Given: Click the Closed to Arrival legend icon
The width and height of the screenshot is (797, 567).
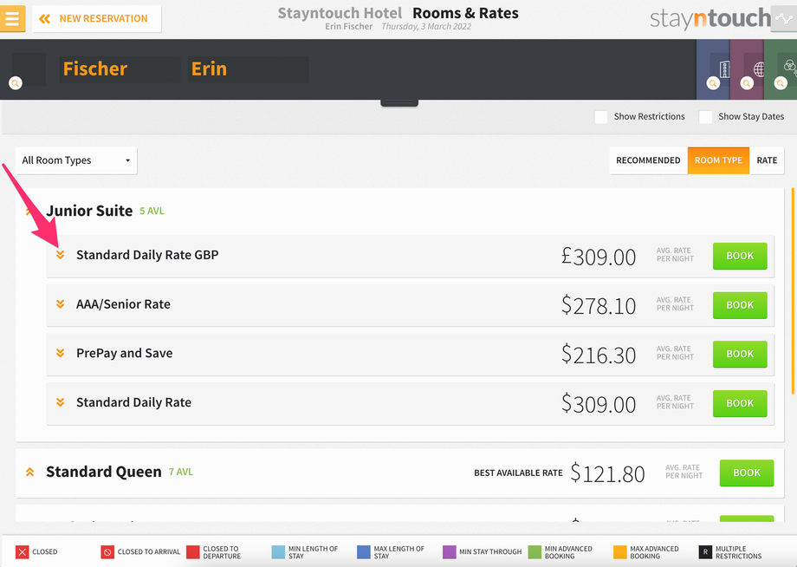Looking at the screenshot, I should 107,552.
